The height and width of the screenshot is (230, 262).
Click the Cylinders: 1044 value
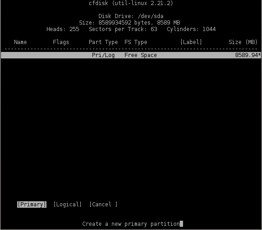[x=191, y=29]
